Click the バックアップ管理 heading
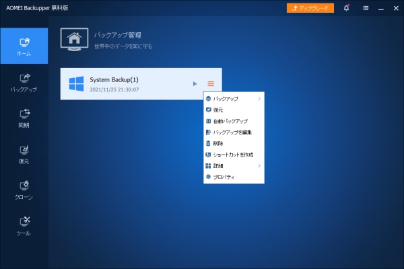This screenshot has height=269, width=404. (x=118, y=35)
